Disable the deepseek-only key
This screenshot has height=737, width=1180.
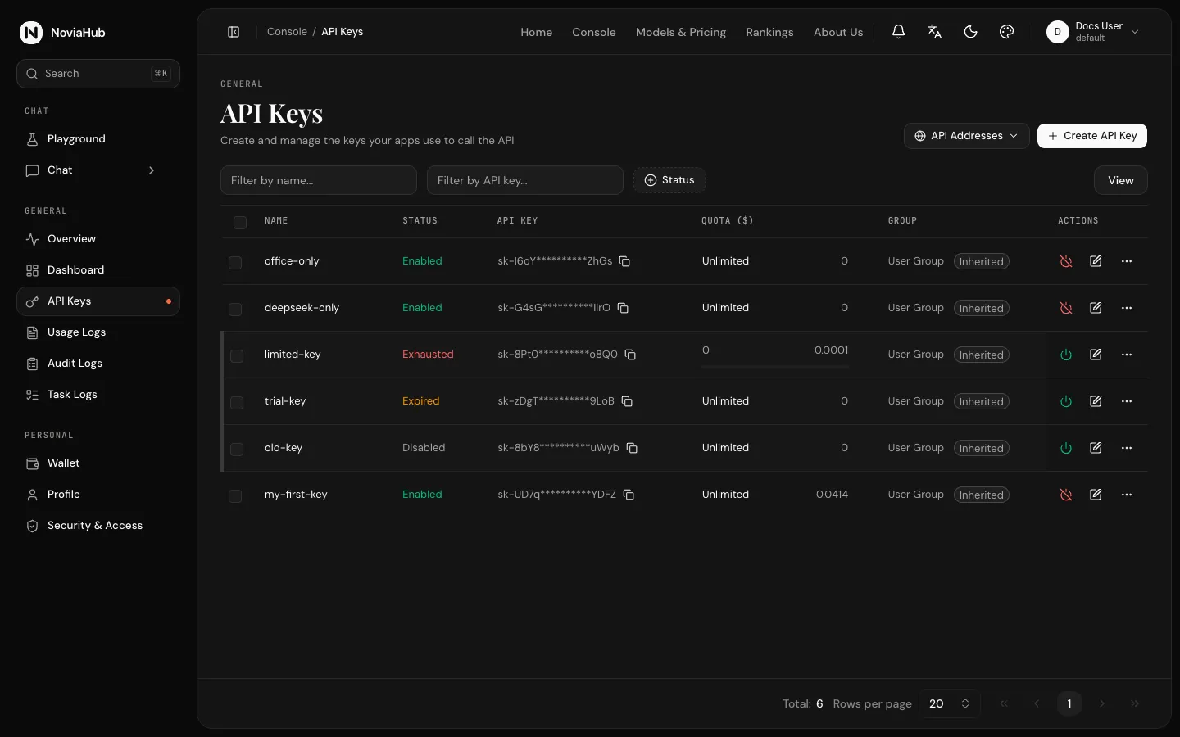[1066, 308]
